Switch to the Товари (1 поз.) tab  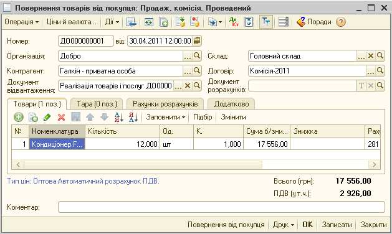[x=37, y=104]
